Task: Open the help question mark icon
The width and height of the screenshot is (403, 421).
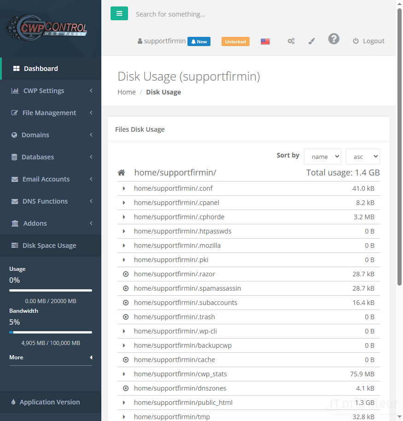Action: [x=334, y=39]
